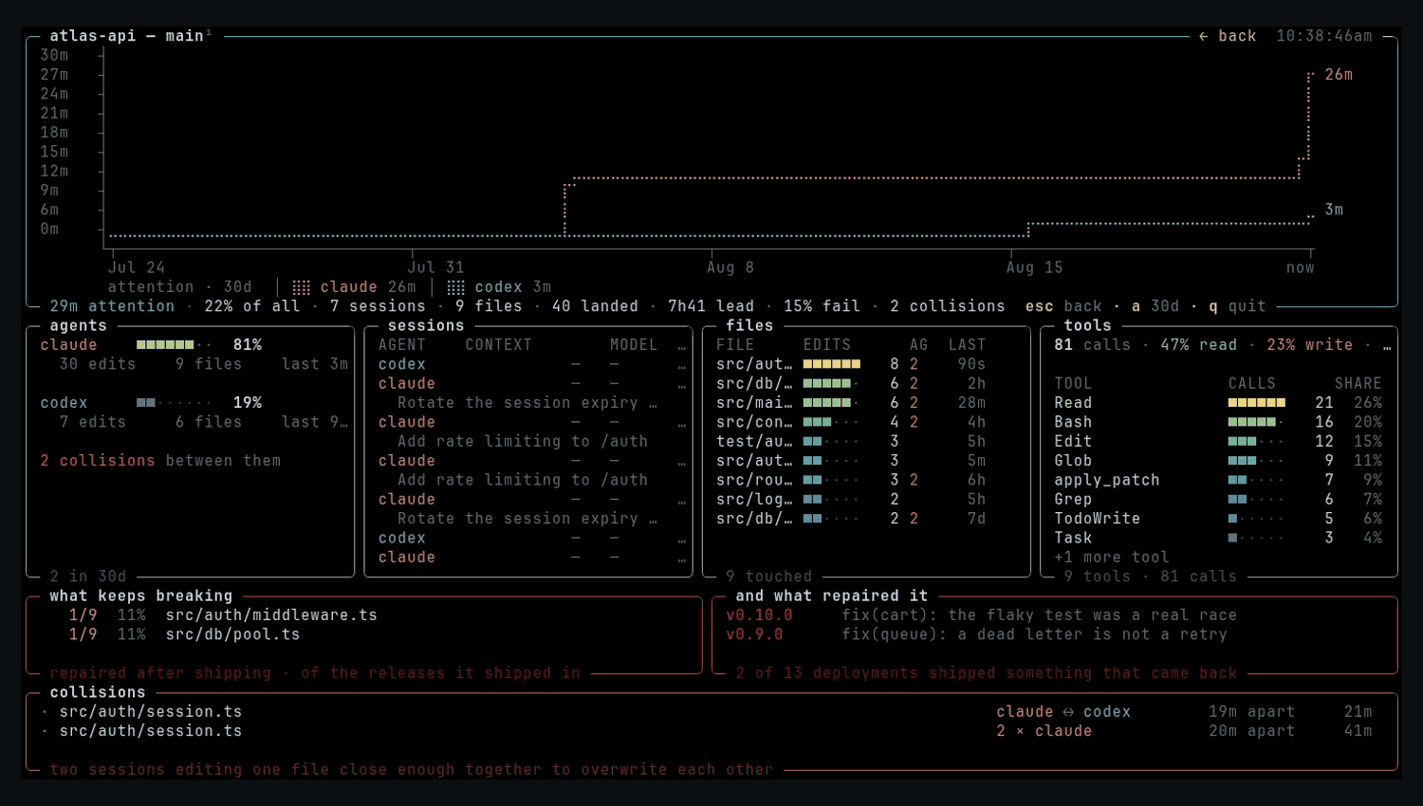The width and height of the screenshot is (1423, 806).
Task: Click the MODEL column header in sessions
Action: point(634,345)
